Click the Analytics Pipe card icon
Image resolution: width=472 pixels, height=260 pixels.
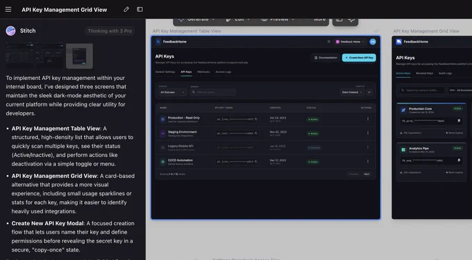403,149
